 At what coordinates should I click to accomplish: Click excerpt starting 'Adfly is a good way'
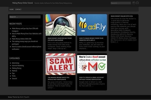coord(92,46)
